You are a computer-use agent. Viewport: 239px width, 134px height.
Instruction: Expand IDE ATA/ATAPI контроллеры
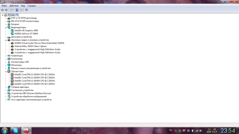coord(6,21)
